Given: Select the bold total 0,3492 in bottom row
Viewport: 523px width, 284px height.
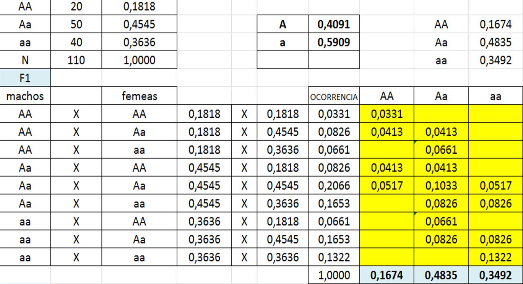Looking at the screenshot, I should point(495,275).
